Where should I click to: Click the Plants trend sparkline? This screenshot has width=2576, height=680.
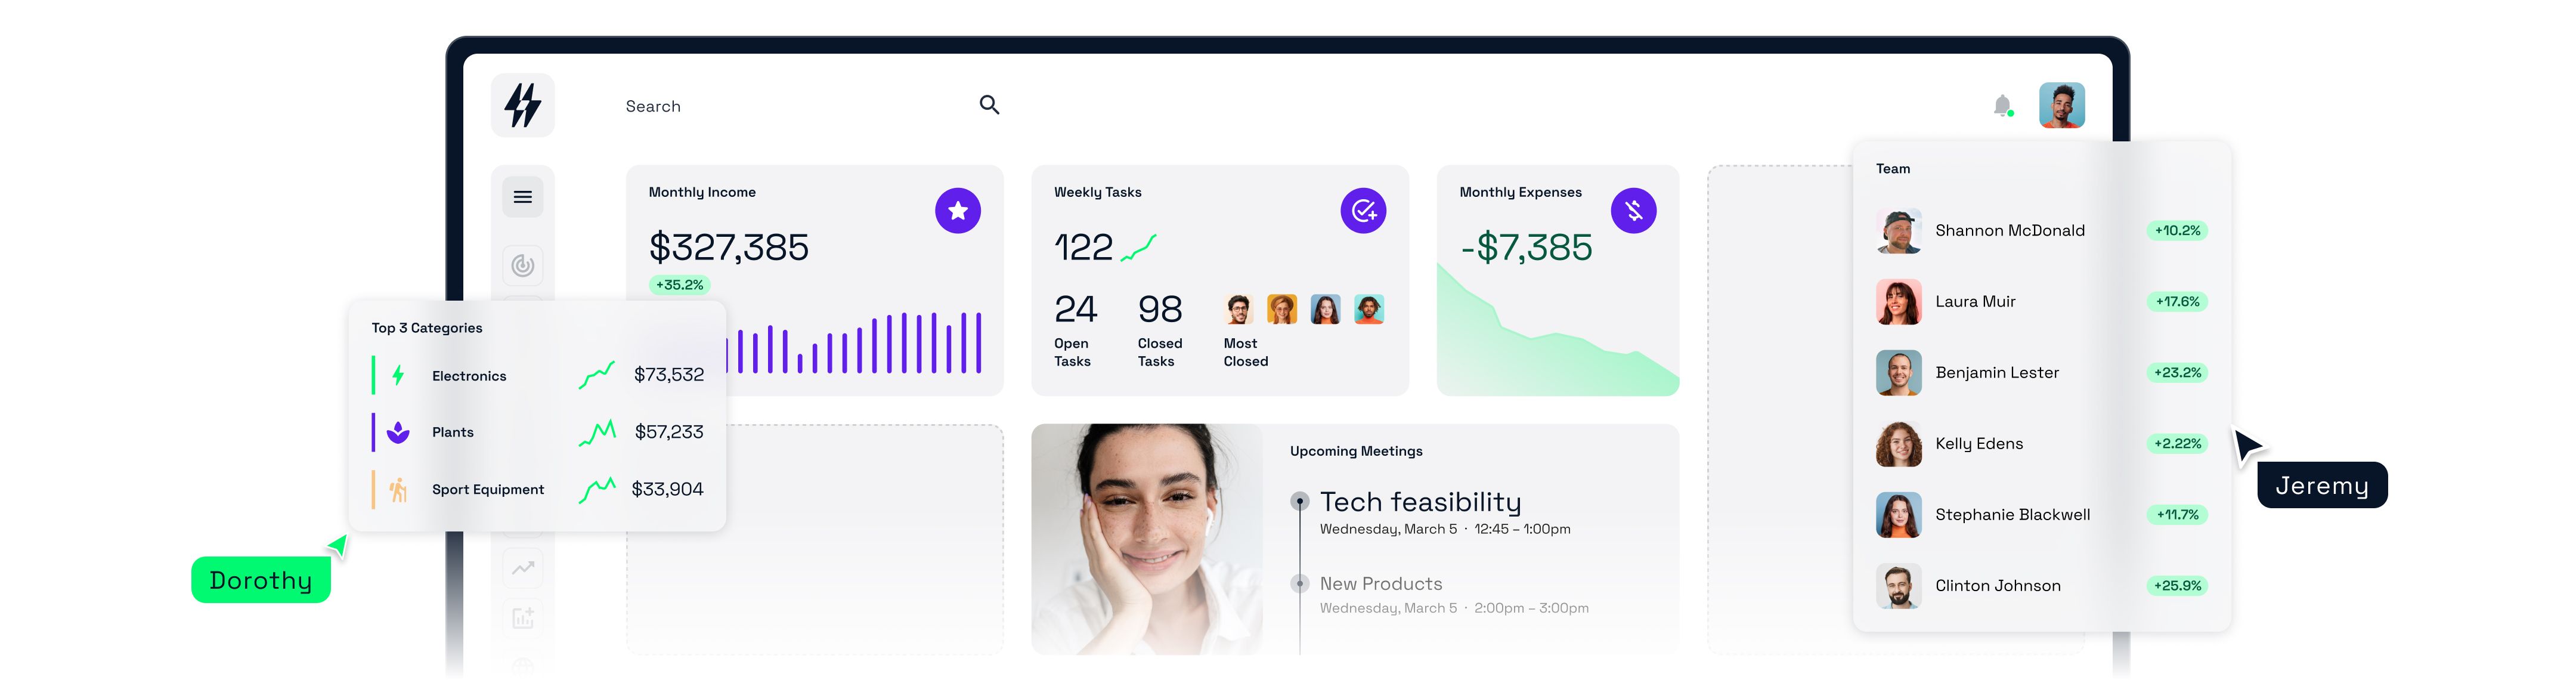(596, 432)
